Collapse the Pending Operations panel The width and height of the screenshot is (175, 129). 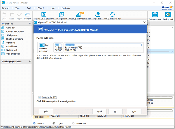[30, 61]
